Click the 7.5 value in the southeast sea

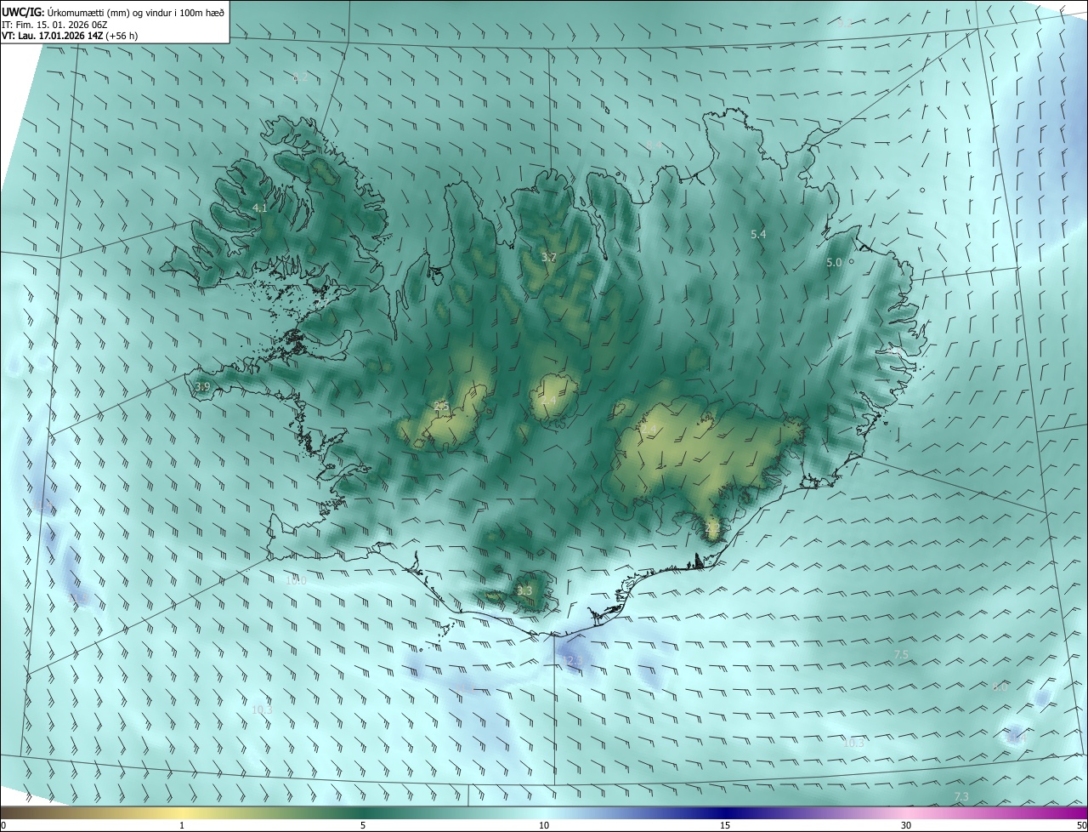901,654
